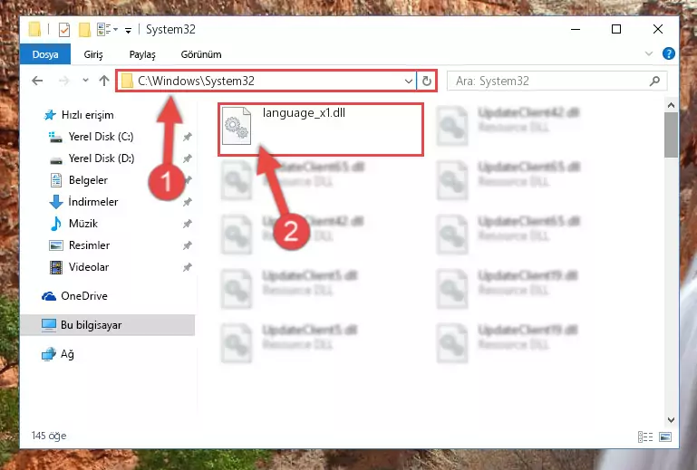Click the 145 öğe status text
This screenshot has height=470, width=697.
click(49, 436)
